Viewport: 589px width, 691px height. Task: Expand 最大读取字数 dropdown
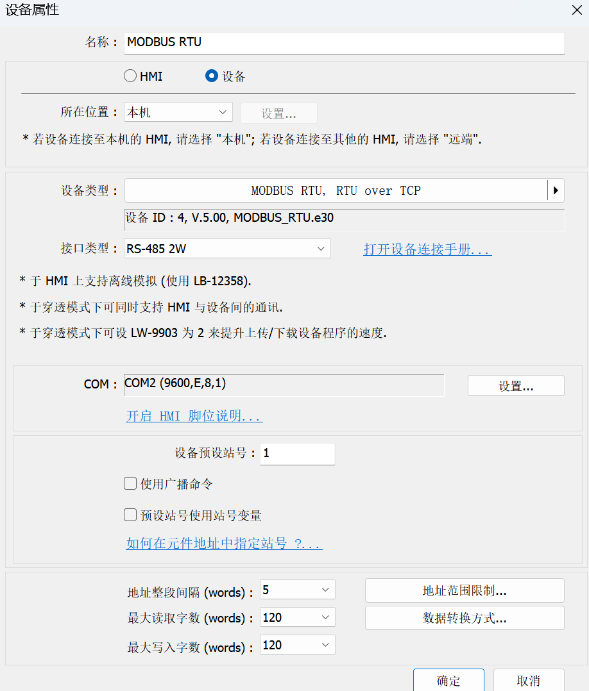(297, 618)
